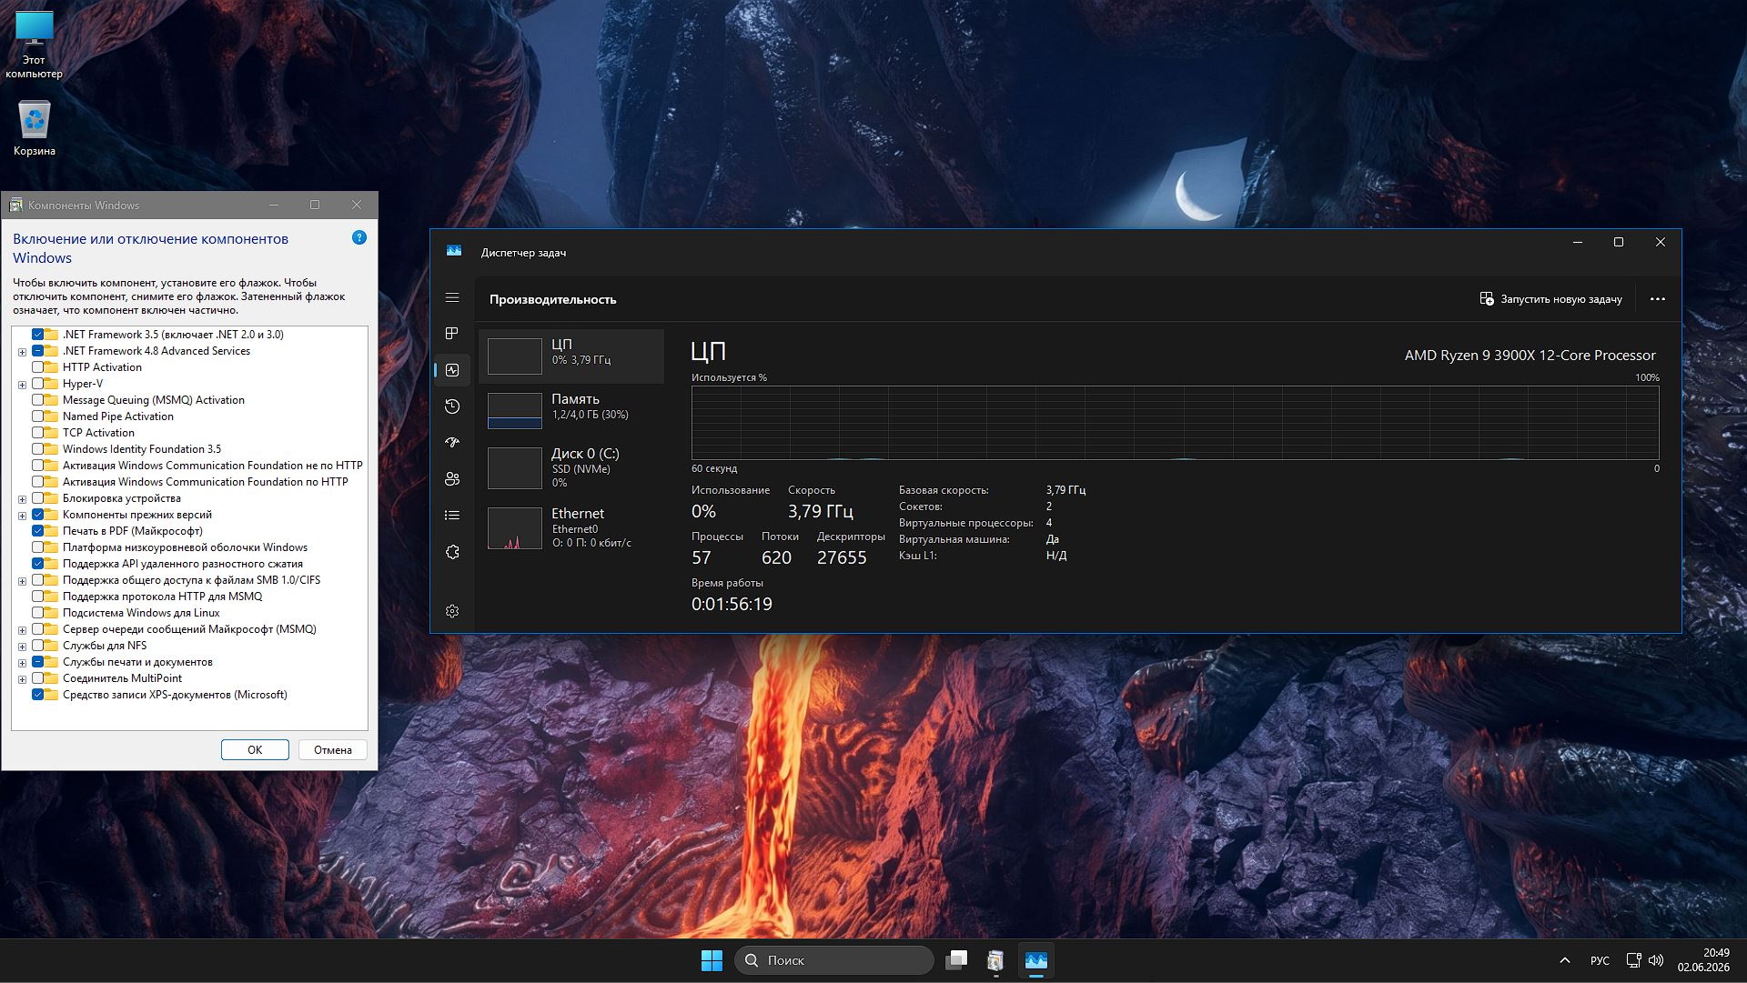Expand the .NET Framework 4.8 tree node
The height and width of the screenshot is (983, 1747).
[x=22, y=352]
